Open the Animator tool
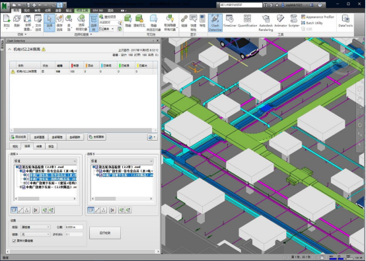 tap(280, 21)
